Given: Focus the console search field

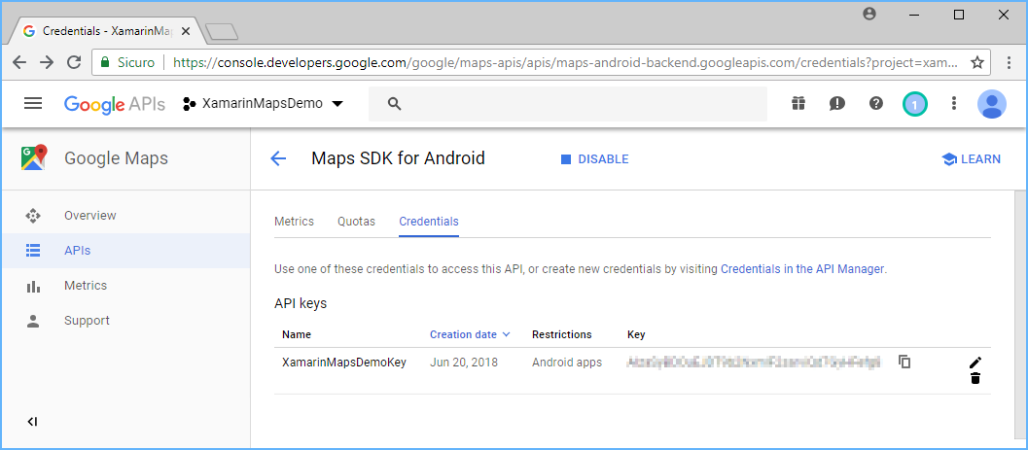Looking at the screenshot, I should (568, 103).
